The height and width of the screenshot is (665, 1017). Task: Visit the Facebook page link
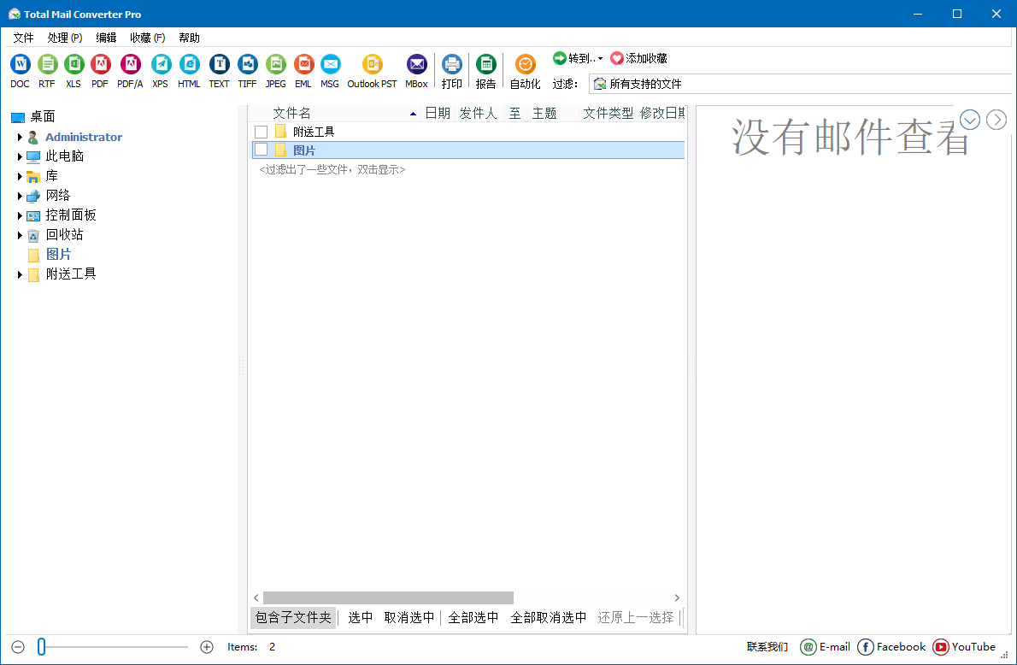pyautogui.click(x=891, y=647)
